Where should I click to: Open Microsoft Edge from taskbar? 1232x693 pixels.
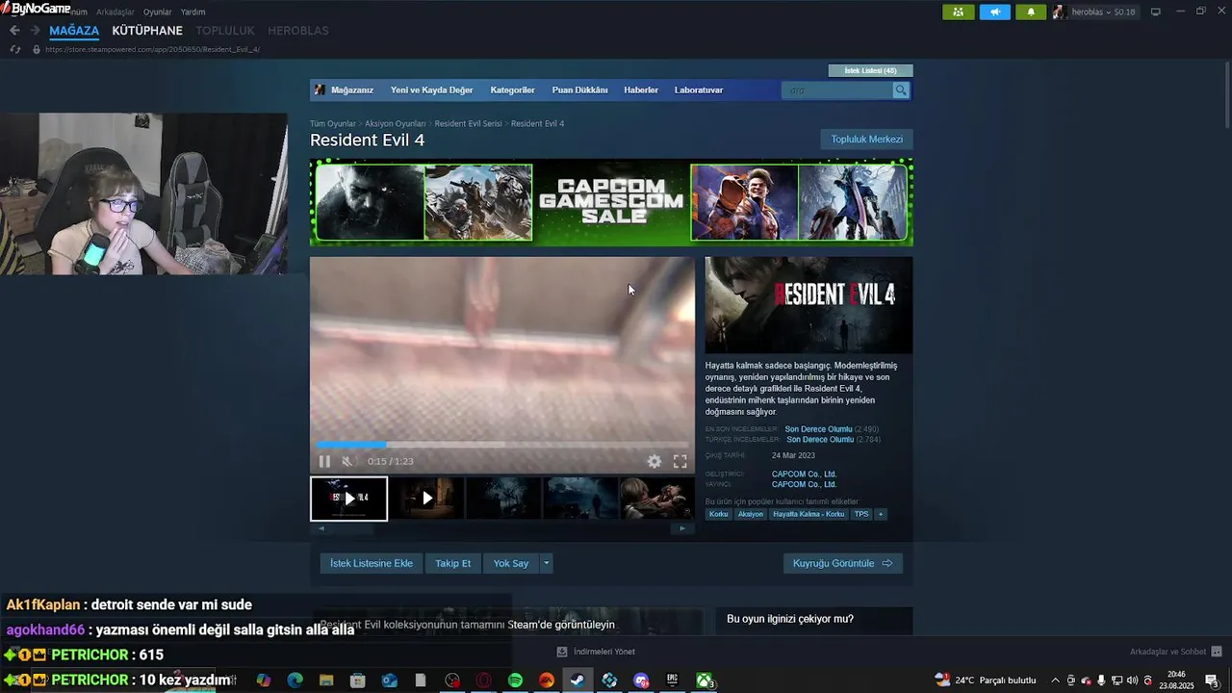tap(295, 680)
